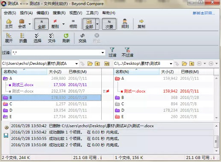The width and height of the screenshot is (221, 162).
Task: Click the log panel gear icon
Action: 6,127
